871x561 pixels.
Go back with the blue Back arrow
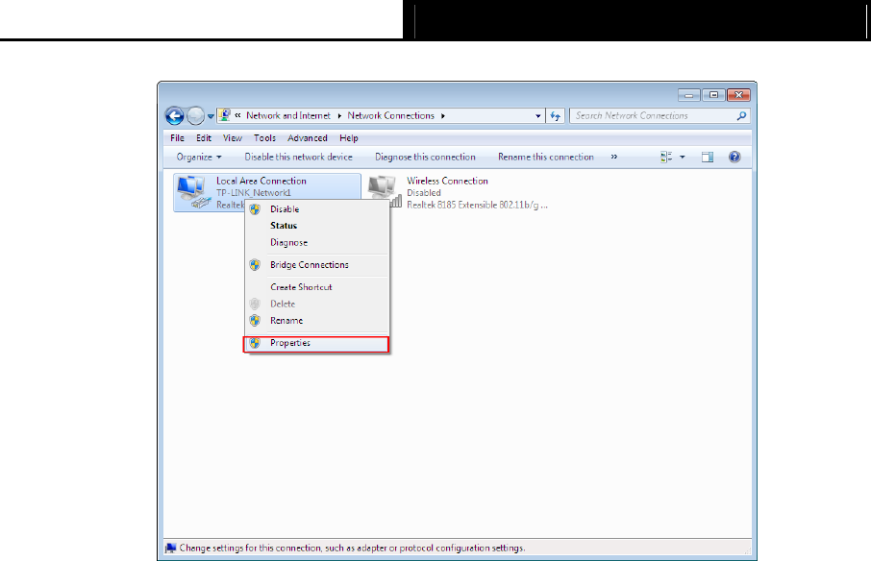(174, 116)
